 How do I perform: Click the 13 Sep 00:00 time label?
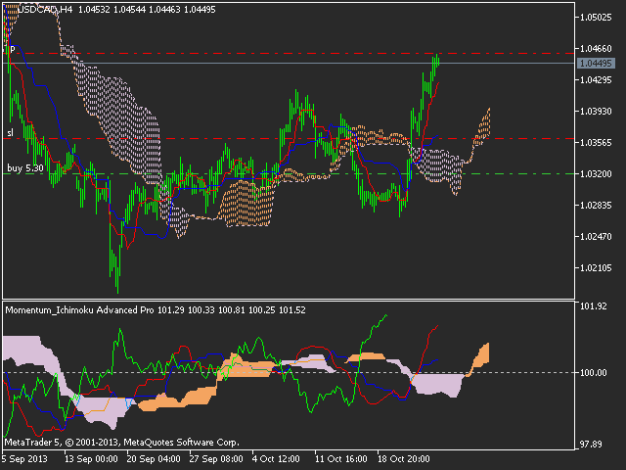point(91,458)
